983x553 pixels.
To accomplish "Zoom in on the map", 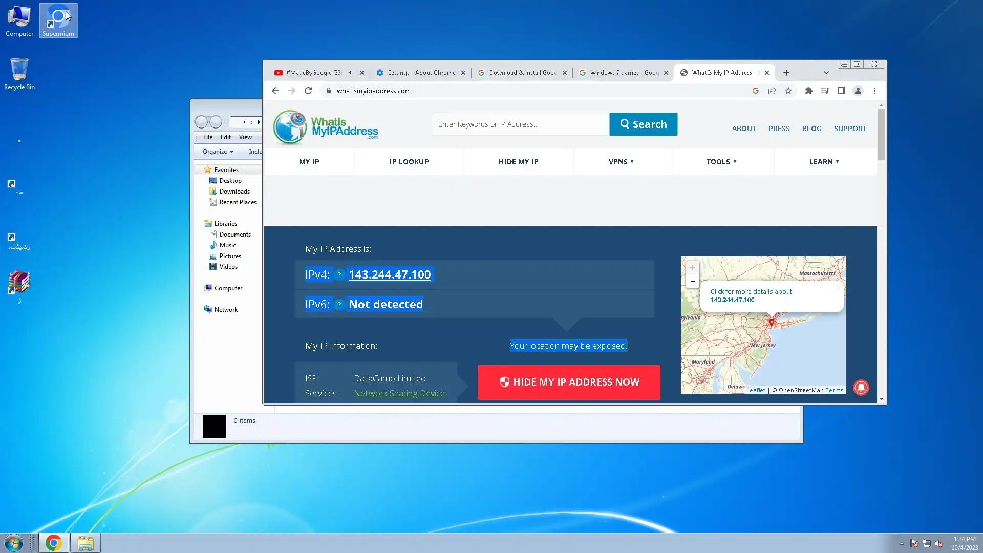I will click(692, 268).
